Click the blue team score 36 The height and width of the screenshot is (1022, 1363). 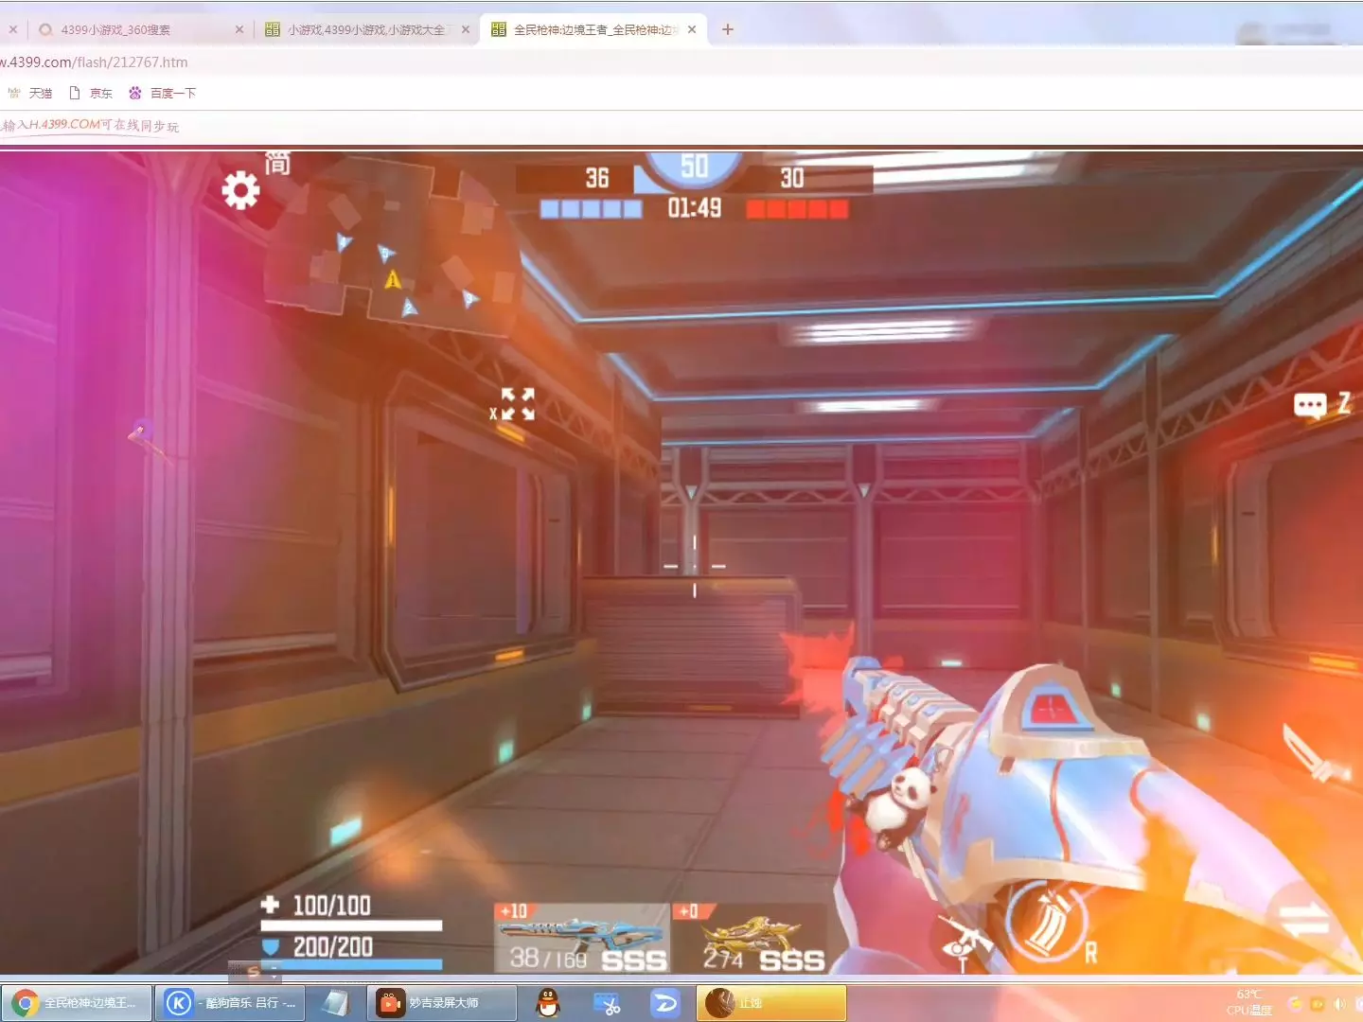pos(597,178)
